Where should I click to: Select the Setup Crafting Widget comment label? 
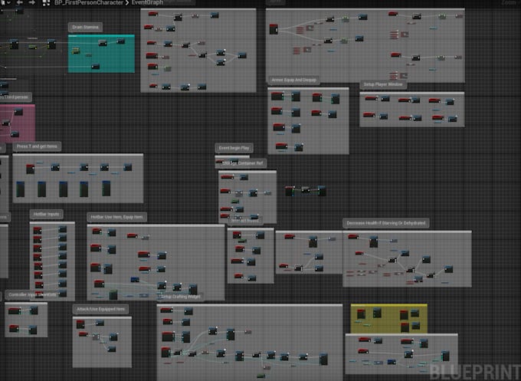[181, 297]
